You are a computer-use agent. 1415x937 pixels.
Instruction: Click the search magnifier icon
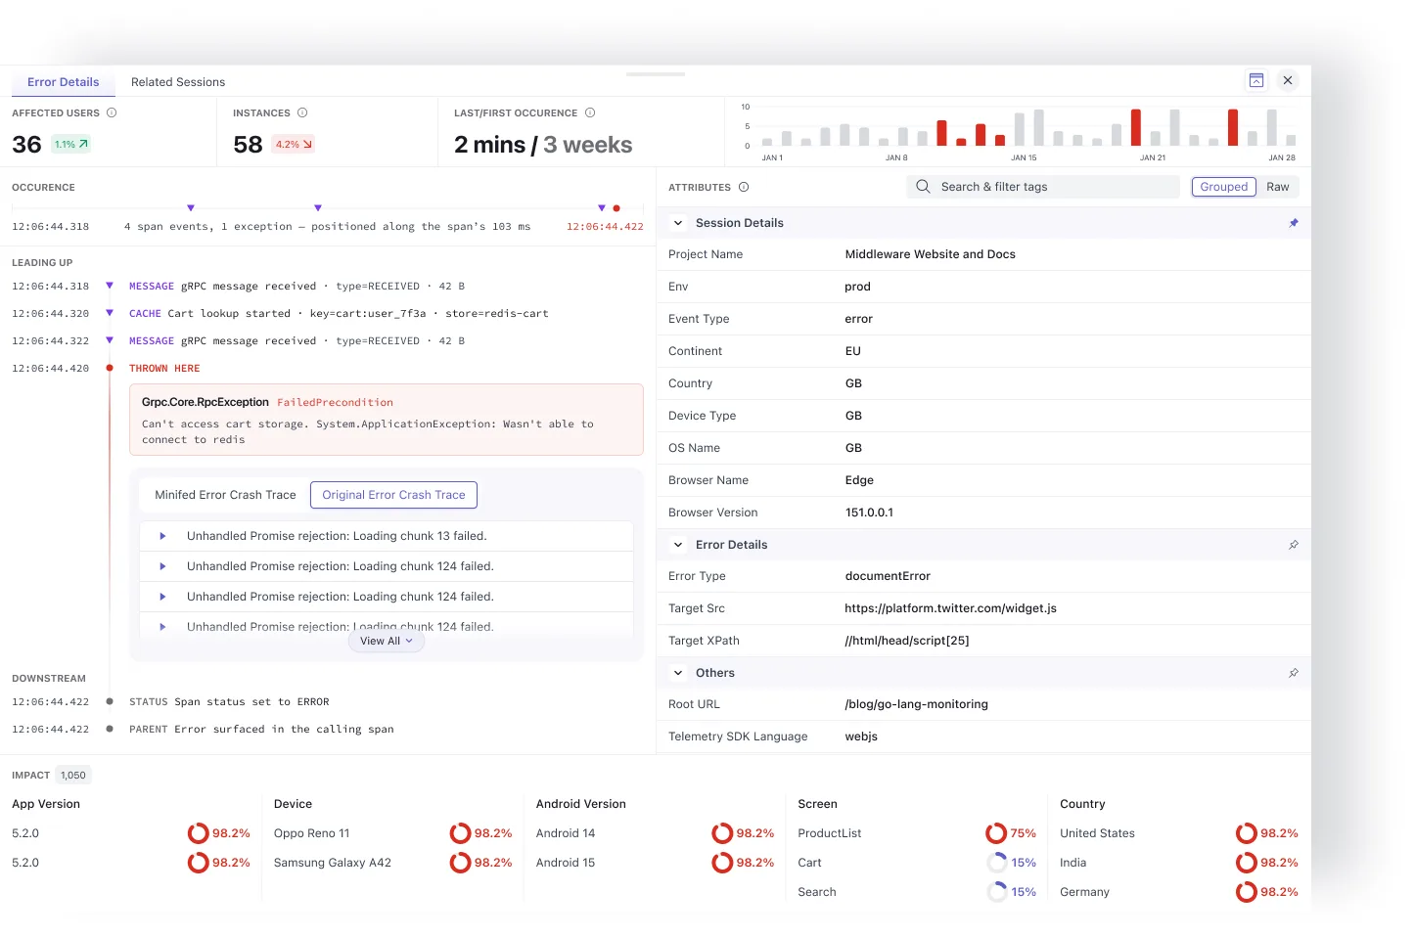point(923,187)
